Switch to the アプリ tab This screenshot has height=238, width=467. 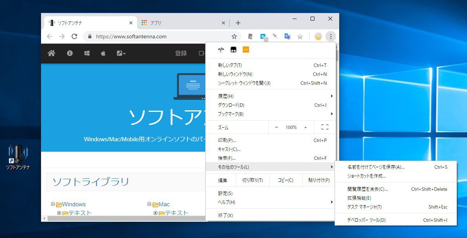click(183, 23)
